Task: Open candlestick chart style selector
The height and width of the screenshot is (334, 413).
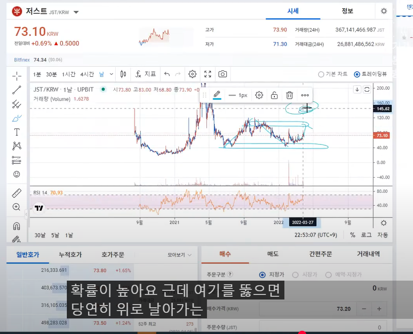Action: tap(123, 74)
